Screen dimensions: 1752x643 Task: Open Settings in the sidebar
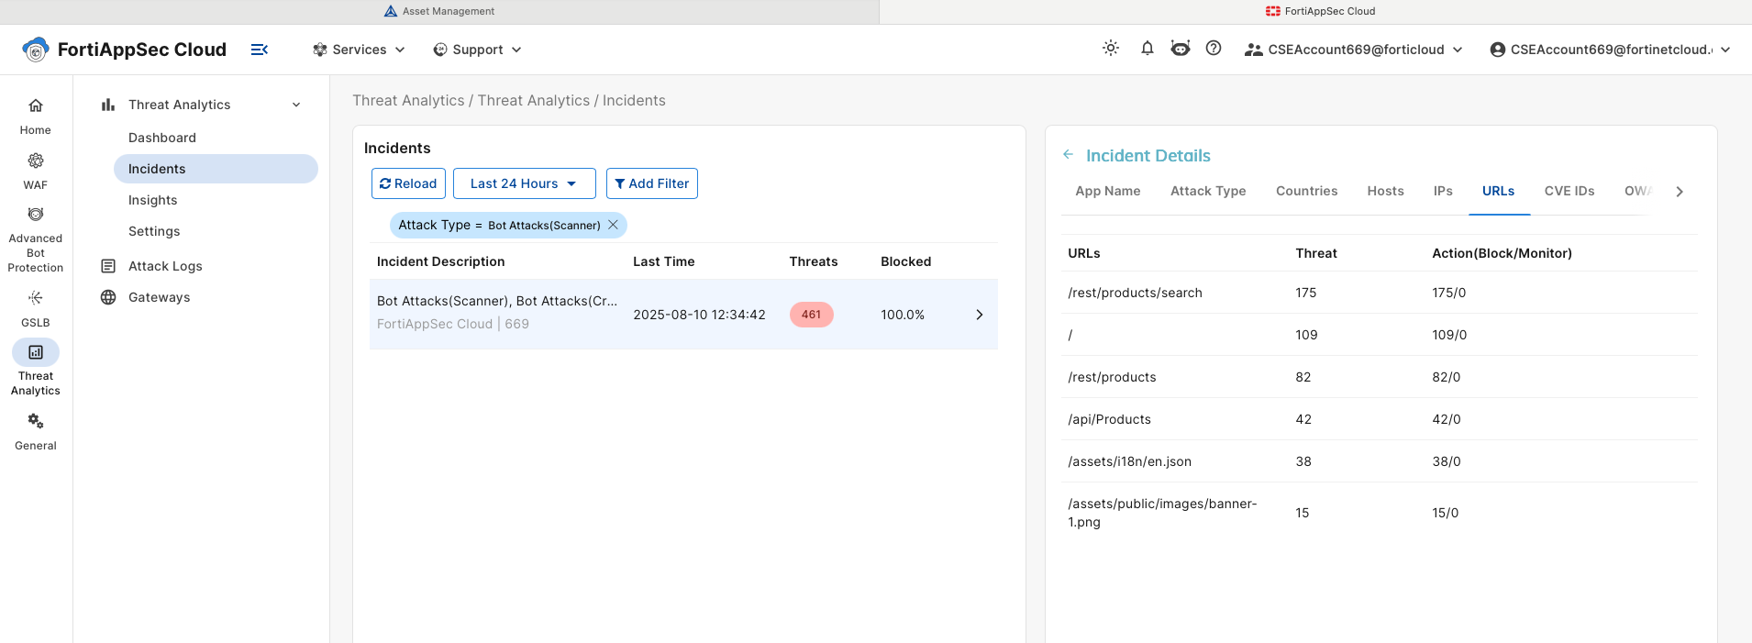[154, 231]
